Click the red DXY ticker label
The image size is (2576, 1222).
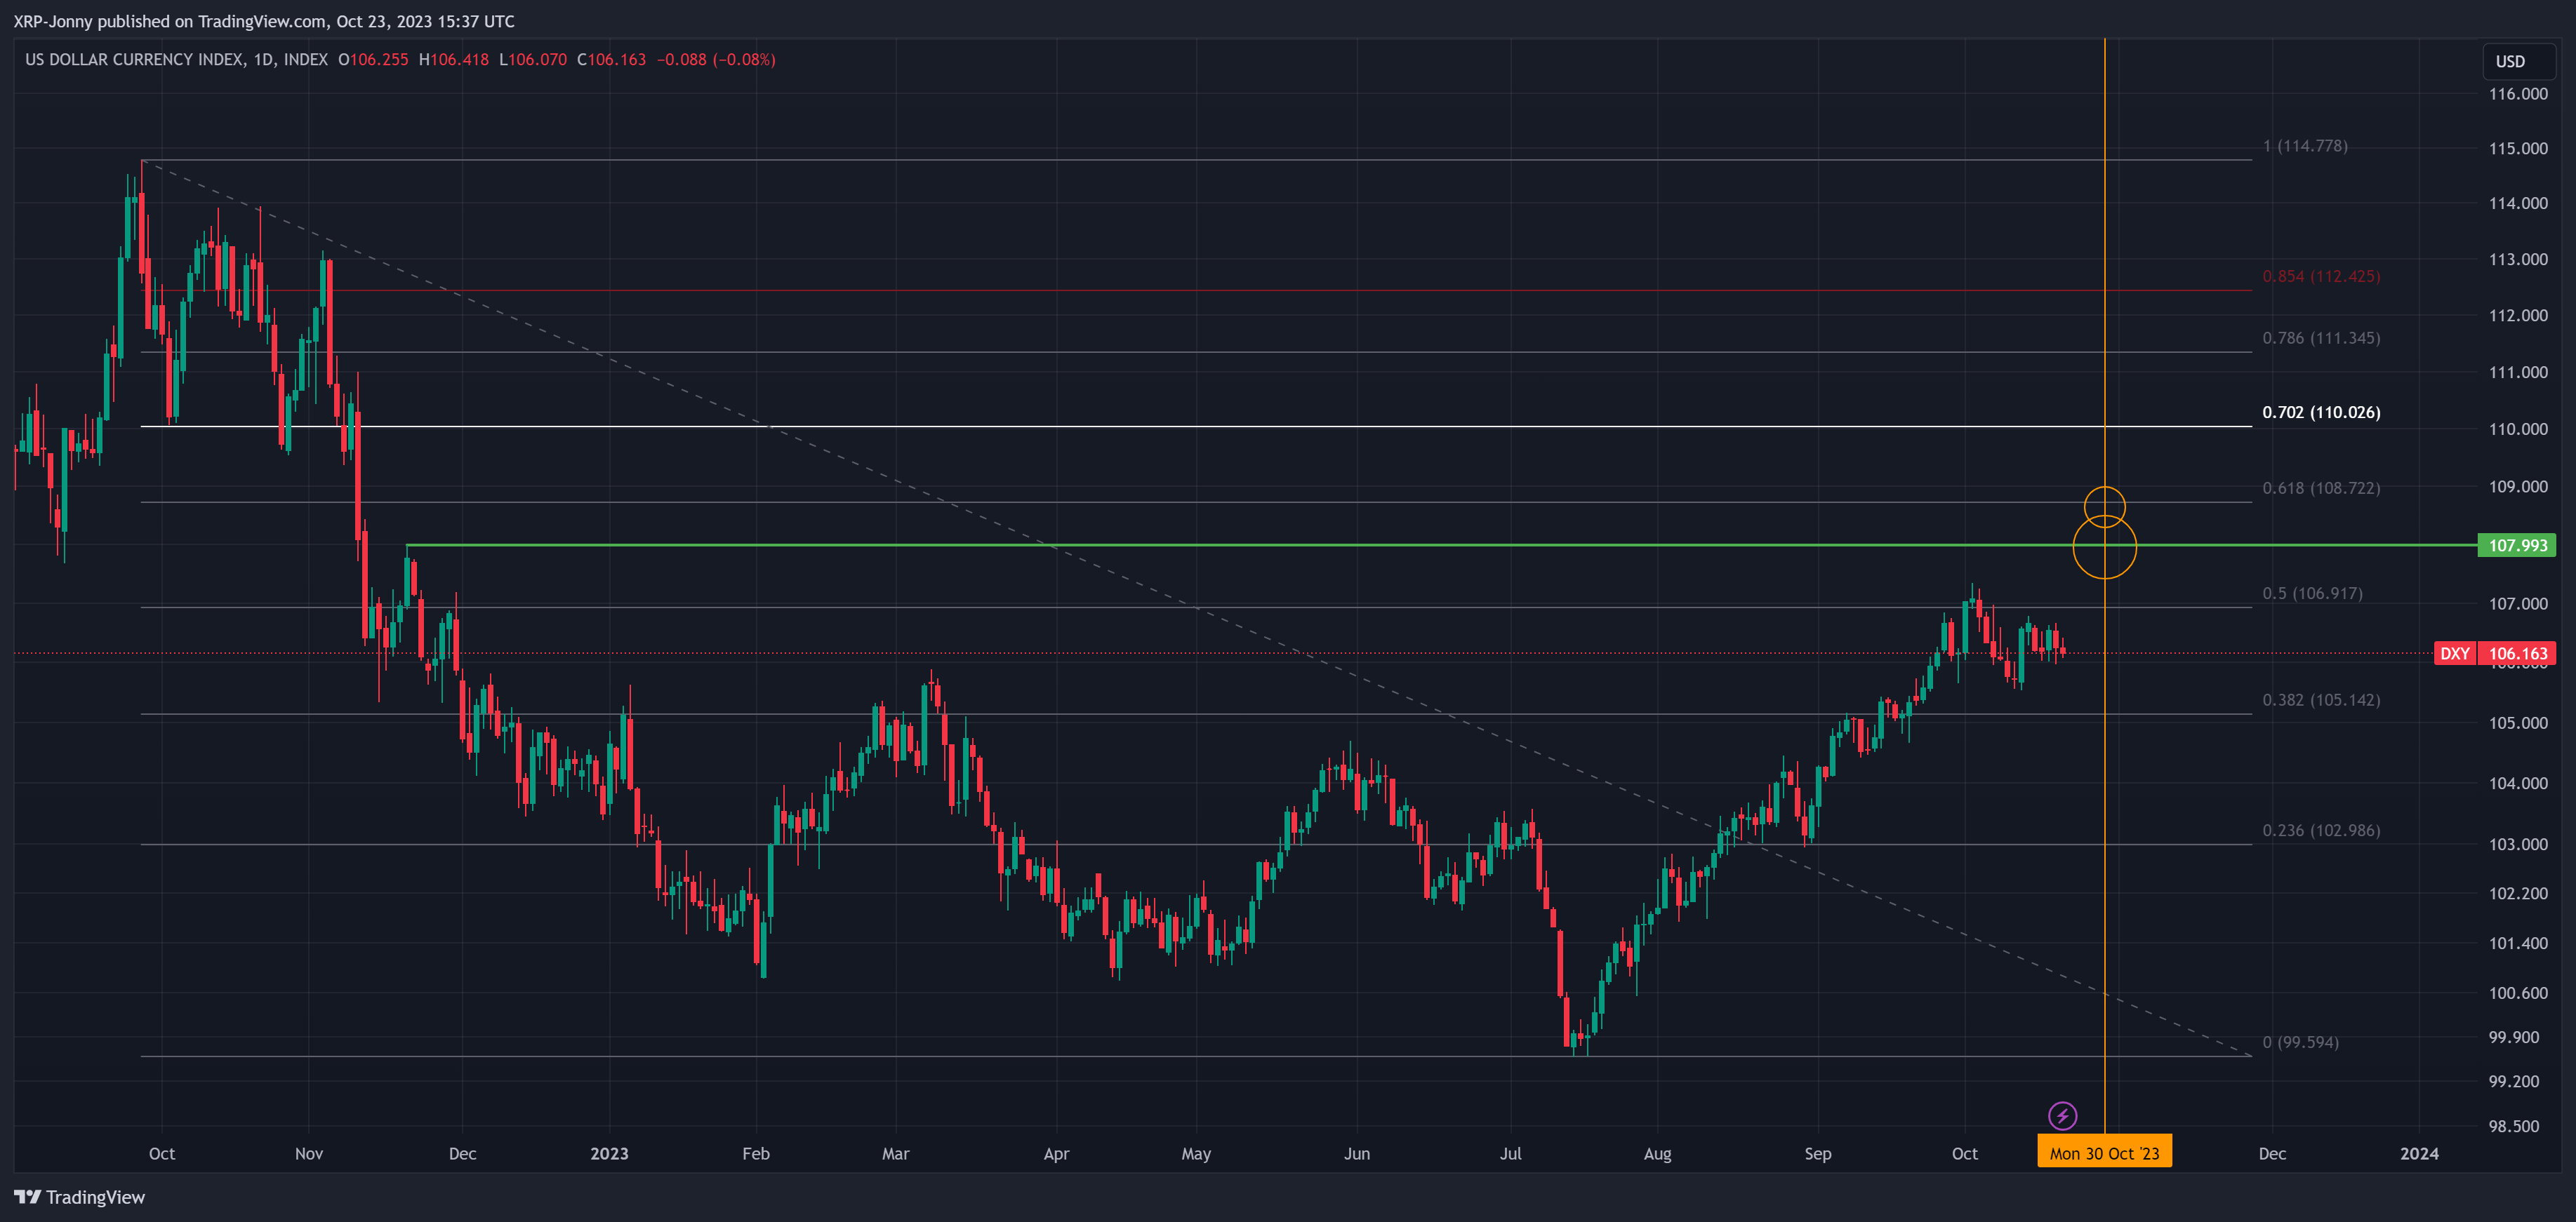pyautogui.click(x=2454, y=654)
